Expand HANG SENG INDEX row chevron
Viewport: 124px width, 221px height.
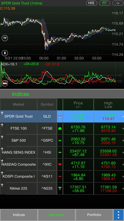[x=123, y=153]
